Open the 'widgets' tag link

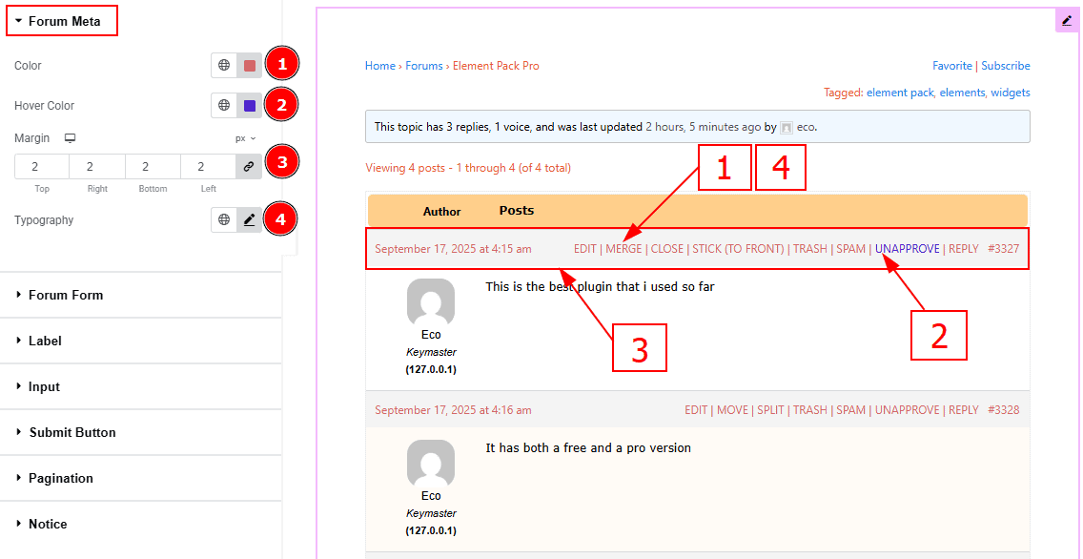[x=1011, y=92]
